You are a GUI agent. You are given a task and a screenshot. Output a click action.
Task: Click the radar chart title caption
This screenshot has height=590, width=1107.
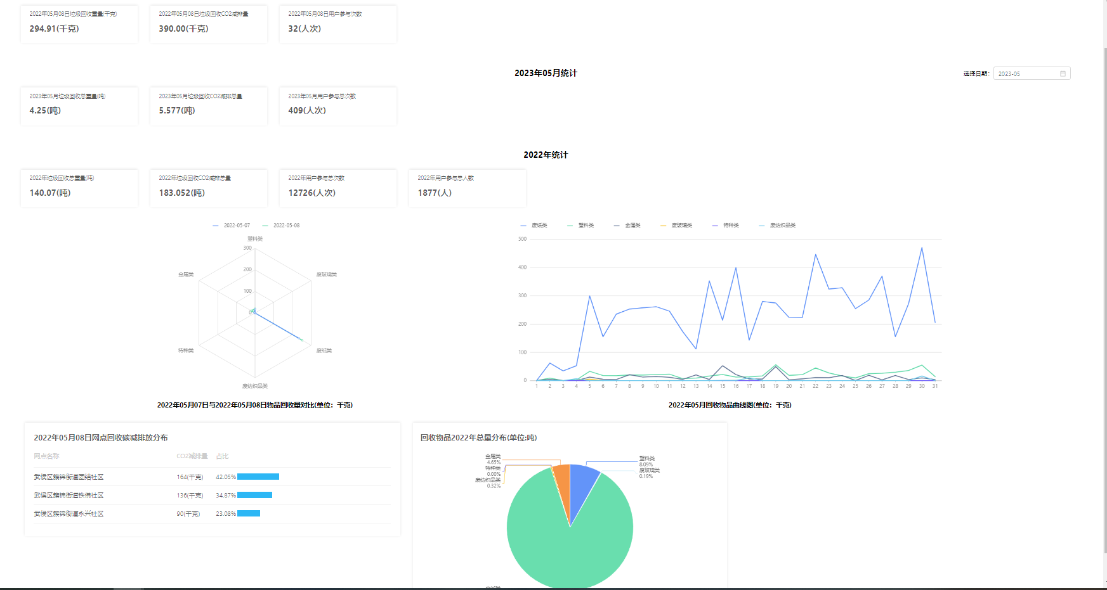click(x=255, y=405)
